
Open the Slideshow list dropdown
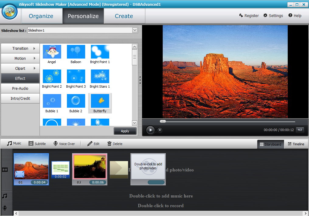pyautogui.click(x=135, y=30)
